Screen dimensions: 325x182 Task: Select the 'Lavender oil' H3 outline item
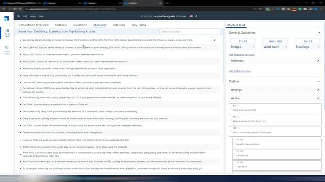pos(277,154)
